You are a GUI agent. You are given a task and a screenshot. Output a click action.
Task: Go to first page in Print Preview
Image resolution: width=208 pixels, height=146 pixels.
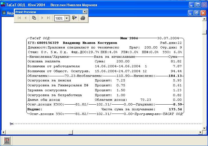coord(19,18)
